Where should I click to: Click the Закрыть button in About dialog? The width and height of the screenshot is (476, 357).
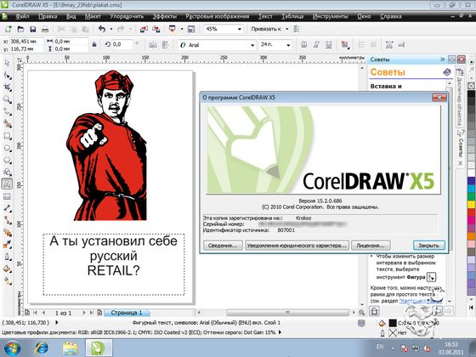[428, 246]
